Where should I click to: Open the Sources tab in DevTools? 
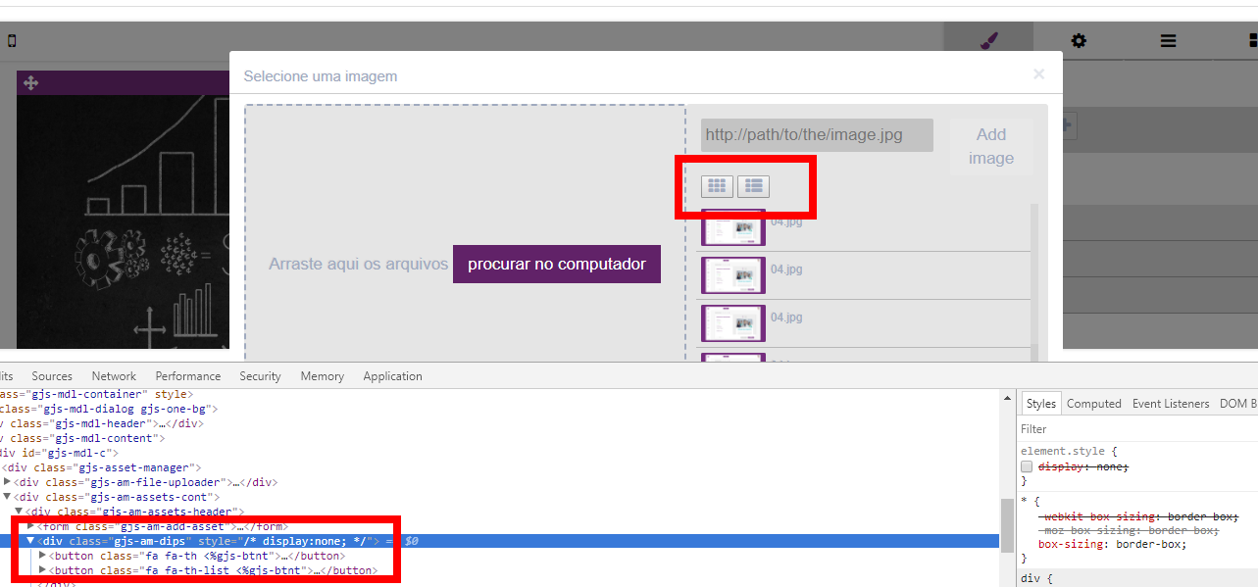point(52,376)
